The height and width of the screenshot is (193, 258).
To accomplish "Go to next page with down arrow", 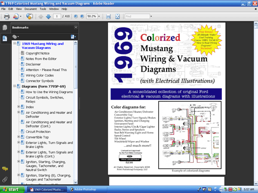I will click(48, 16).
